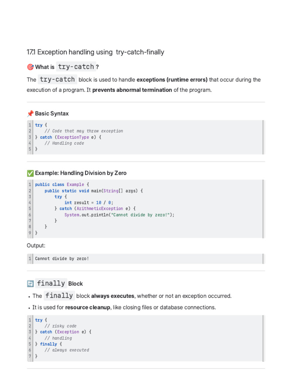The width and height of the screenshot is (292, 390).
Task: Click the 'public class Example {' code line
Action: pos(62,185)
